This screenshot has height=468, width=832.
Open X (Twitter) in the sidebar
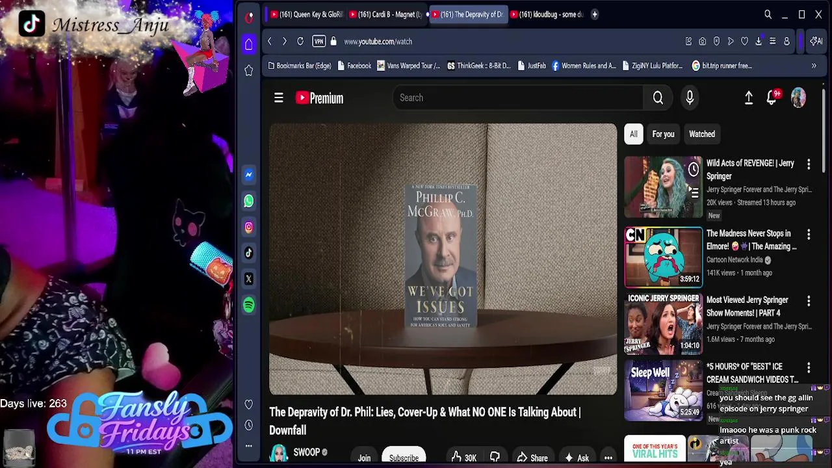coord(249,279)
